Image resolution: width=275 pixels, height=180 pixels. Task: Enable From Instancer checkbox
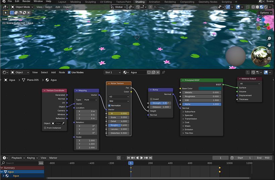coord(45,128)
